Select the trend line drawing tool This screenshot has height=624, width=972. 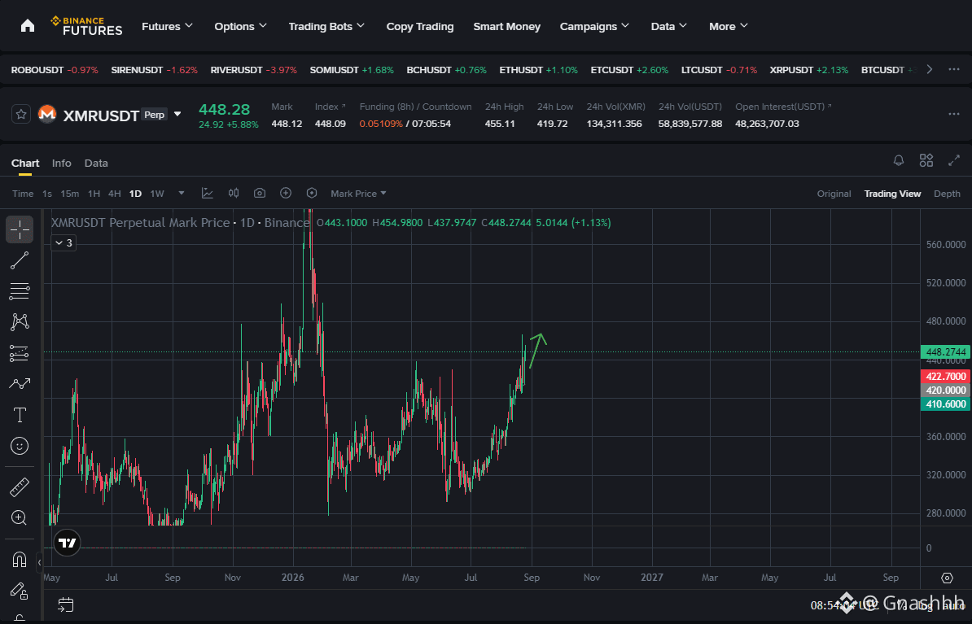point(20,260)
